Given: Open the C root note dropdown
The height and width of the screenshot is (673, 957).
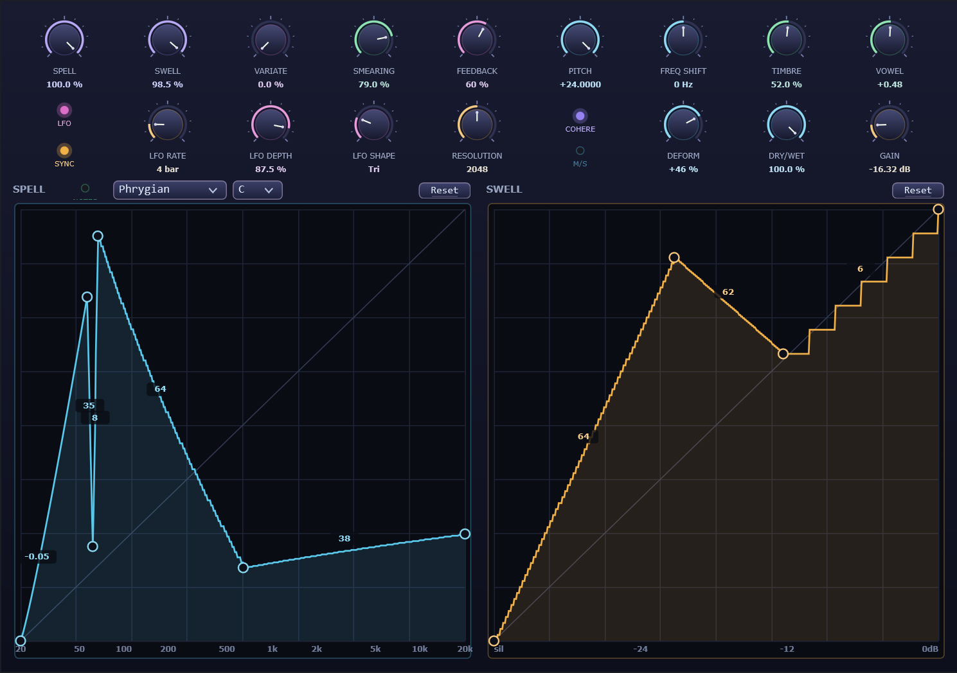Looking at the screenshot, I should [257, 190].
